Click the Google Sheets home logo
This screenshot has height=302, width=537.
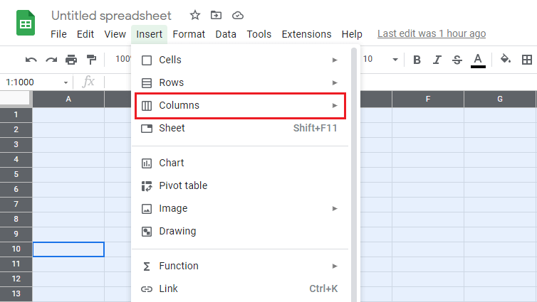pyautogui.click(x=26, y=23)
